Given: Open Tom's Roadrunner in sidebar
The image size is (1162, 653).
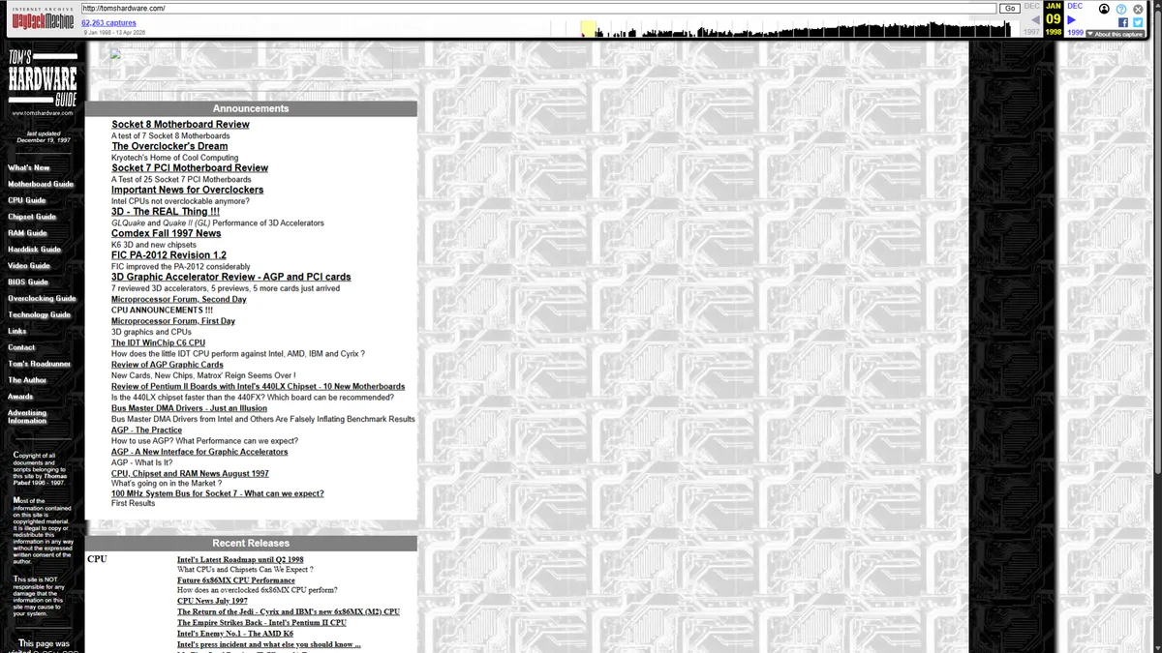Looking at the screenshot, I should point(40,364).
